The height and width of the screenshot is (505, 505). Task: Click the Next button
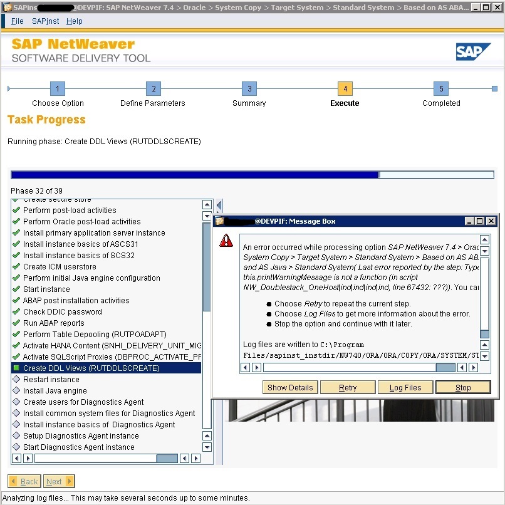59,481
